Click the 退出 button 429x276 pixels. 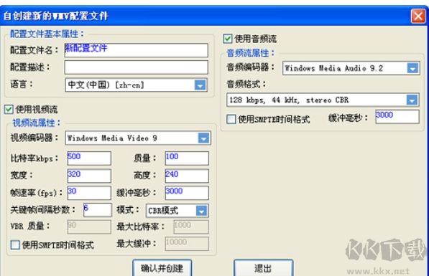(264, 268)
